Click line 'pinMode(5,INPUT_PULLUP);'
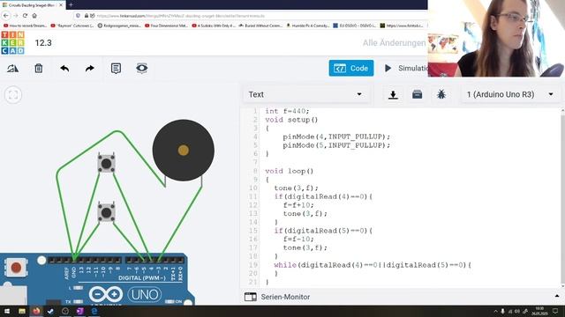565x317 pixels. click(x=336, y=145)
